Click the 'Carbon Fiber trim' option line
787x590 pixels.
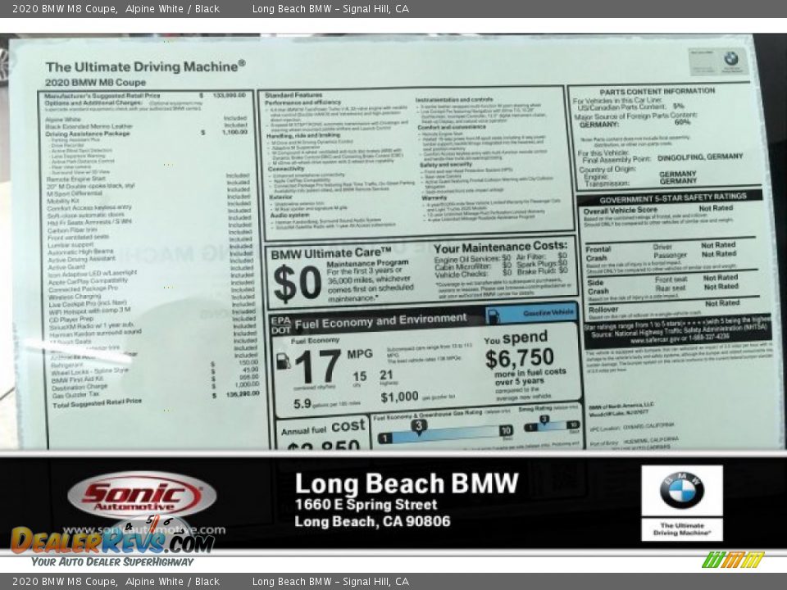pyautogui.click(x=72, y=229)
